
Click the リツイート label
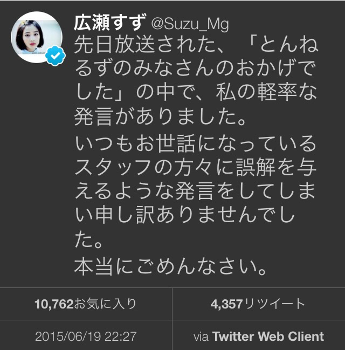pos(274,304)
